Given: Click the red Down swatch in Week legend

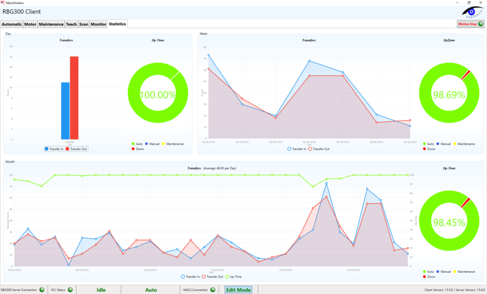Looking at the screenshot, I should (424, 149).
